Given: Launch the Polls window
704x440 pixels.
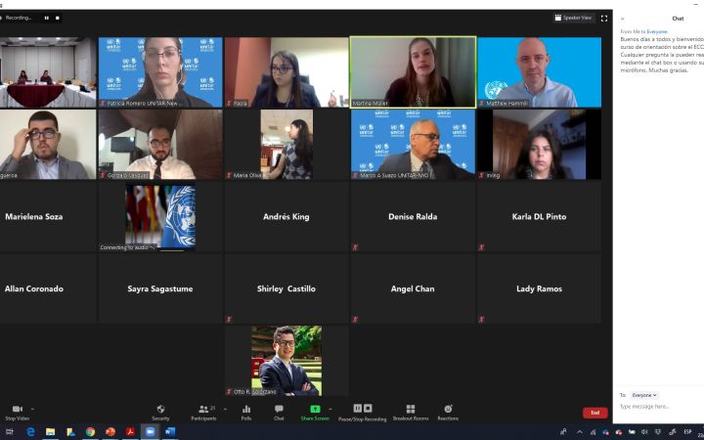Looking at the screenshot, I should click(x=246, y=409).
